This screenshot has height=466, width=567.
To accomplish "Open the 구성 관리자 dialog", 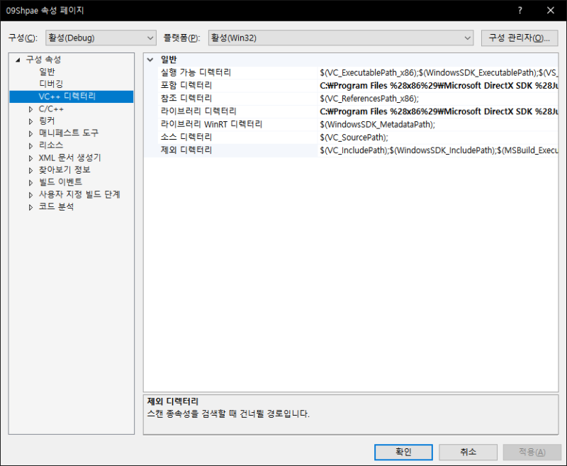I will (520, 38).
